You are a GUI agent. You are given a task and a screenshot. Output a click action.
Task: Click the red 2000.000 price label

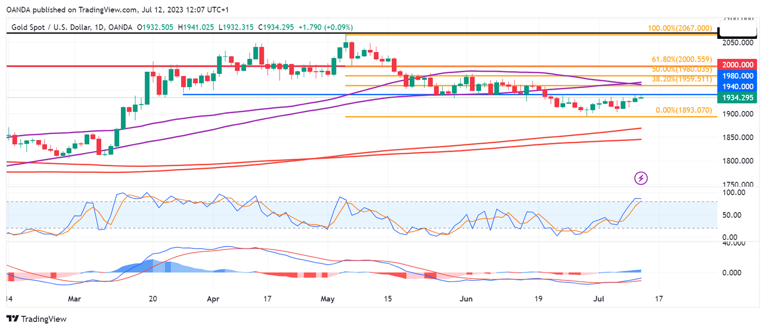coord(739,66)
